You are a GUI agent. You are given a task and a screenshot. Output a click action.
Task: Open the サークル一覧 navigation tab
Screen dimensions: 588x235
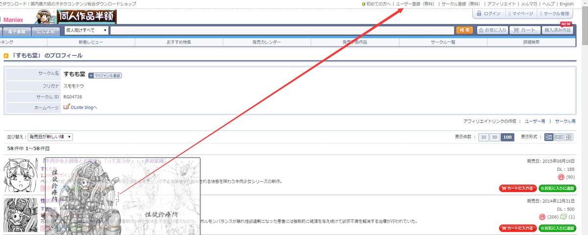point(443,42)
